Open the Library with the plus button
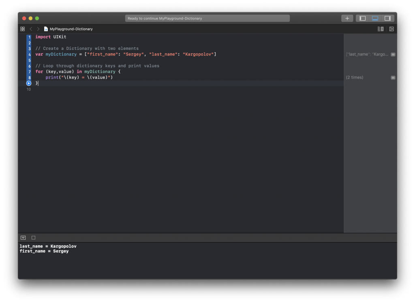 pyautogui.click(x=347, y=18)
